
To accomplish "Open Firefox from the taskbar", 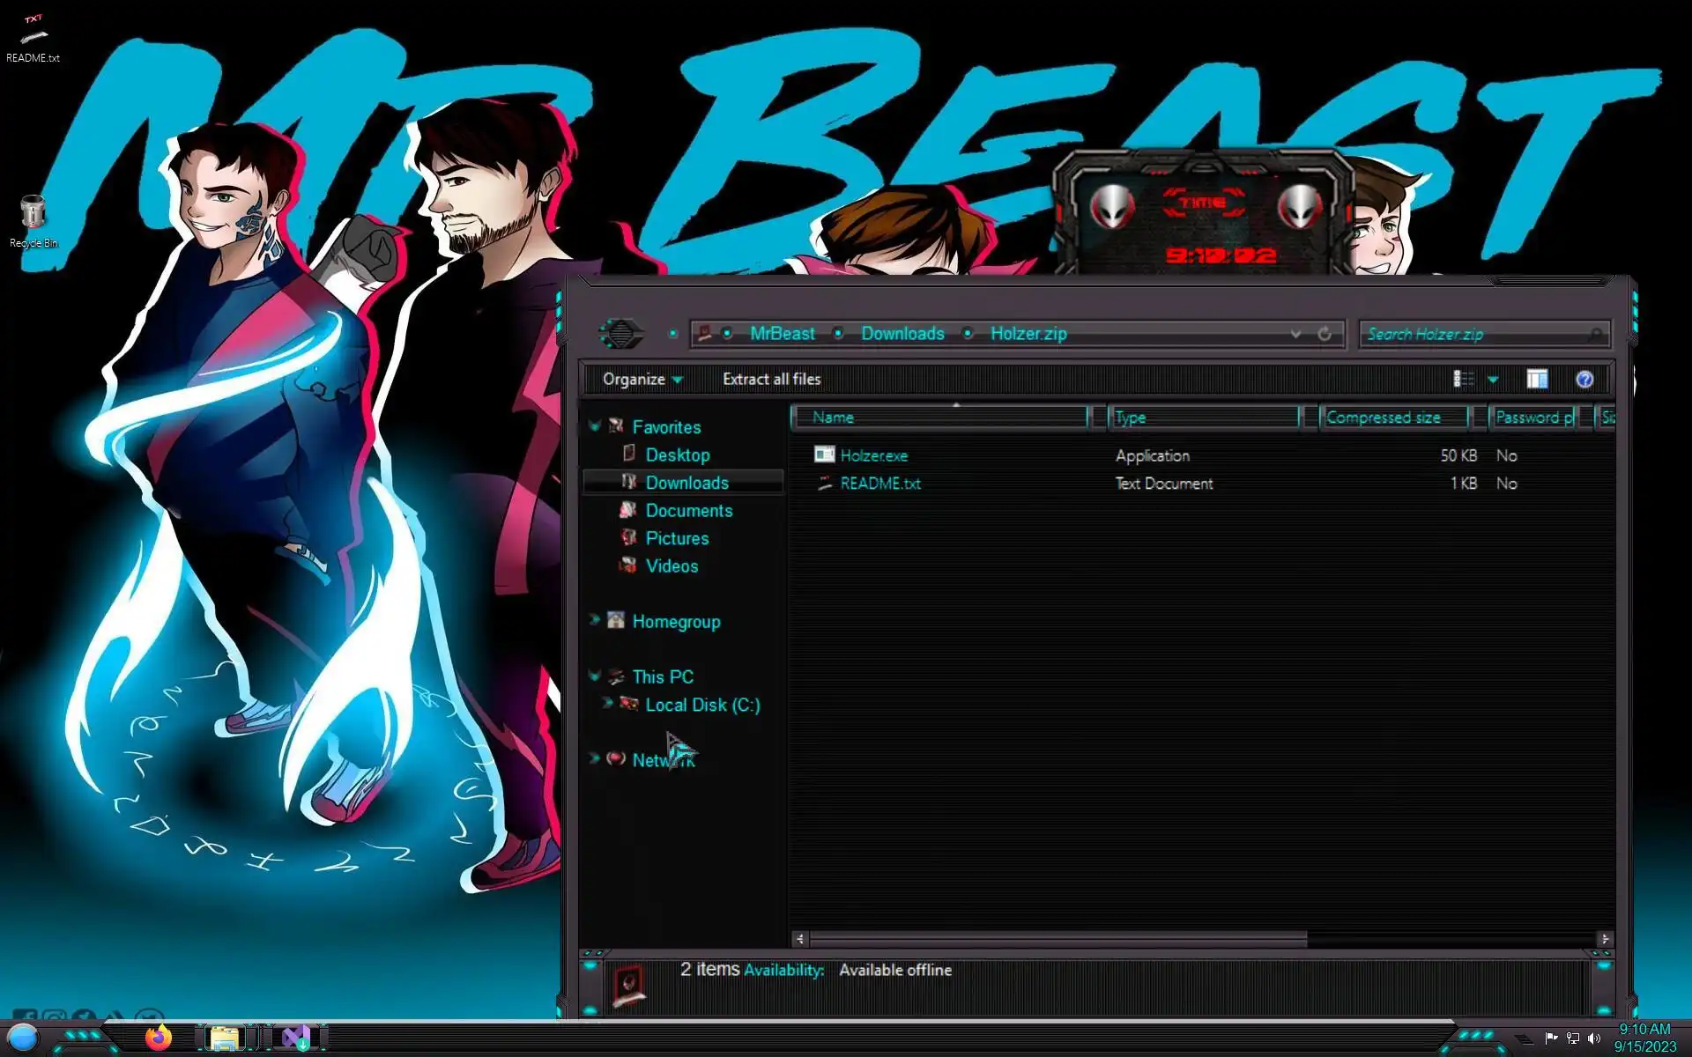I will (159, 1038).
